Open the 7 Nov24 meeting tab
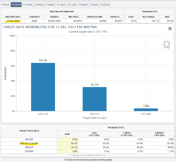 click(x=94, y=5)
